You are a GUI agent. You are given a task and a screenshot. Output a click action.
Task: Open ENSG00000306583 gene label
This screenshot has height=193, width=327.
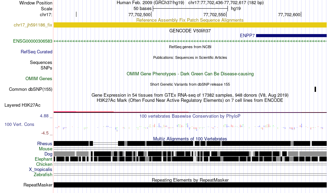(33, 41)
